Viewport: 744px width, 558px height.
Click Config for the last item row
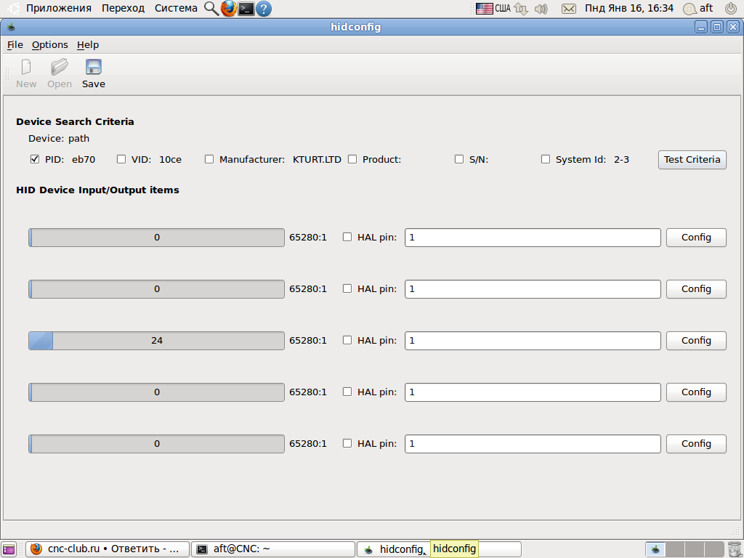pos(696,444)
